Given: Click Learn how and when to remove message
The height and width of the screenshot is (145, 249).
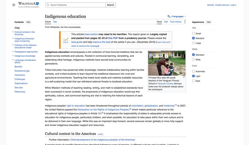Looking at the screenshot, I should (121, 44).
